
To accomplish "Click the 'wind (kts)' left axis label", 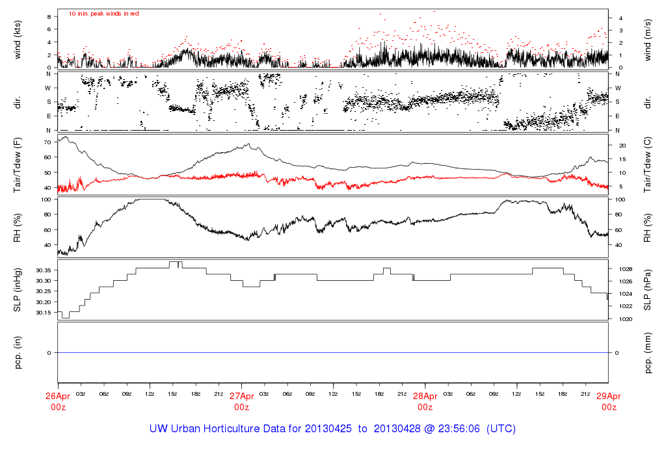I will [18, 40].
